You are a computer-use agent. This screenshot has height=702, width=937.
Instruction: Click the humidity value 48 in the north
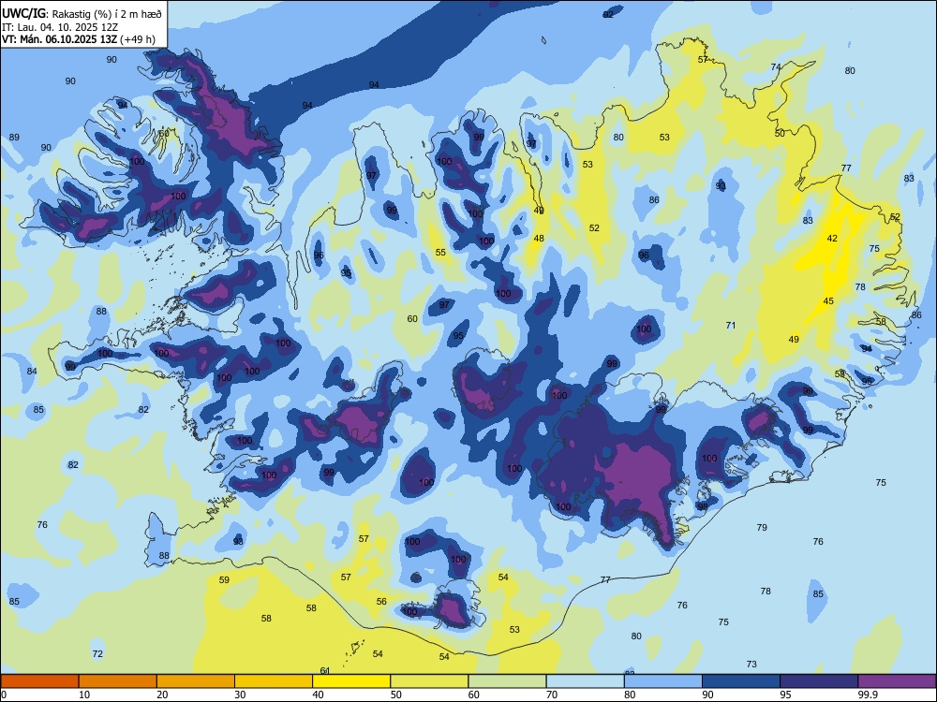click(539, 238)
